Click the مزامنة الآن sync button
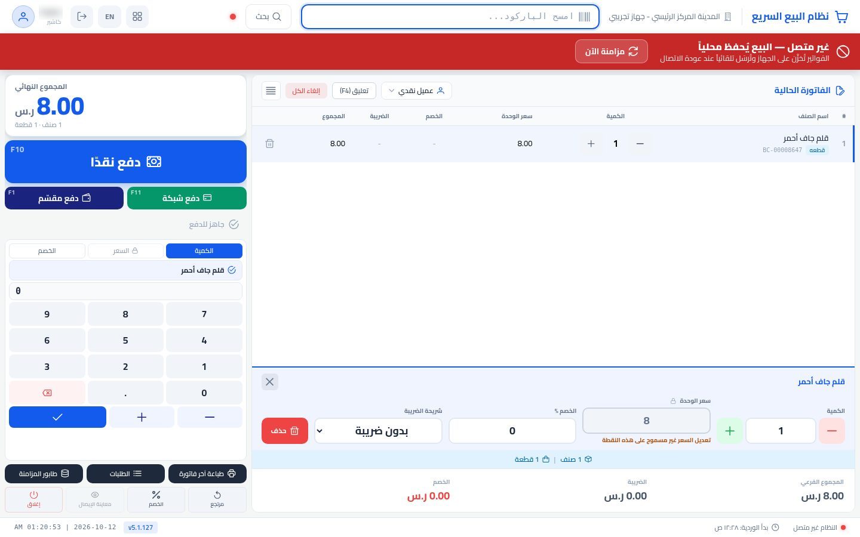860x537 pixels. pyautogui.click(x=612, y=51)
